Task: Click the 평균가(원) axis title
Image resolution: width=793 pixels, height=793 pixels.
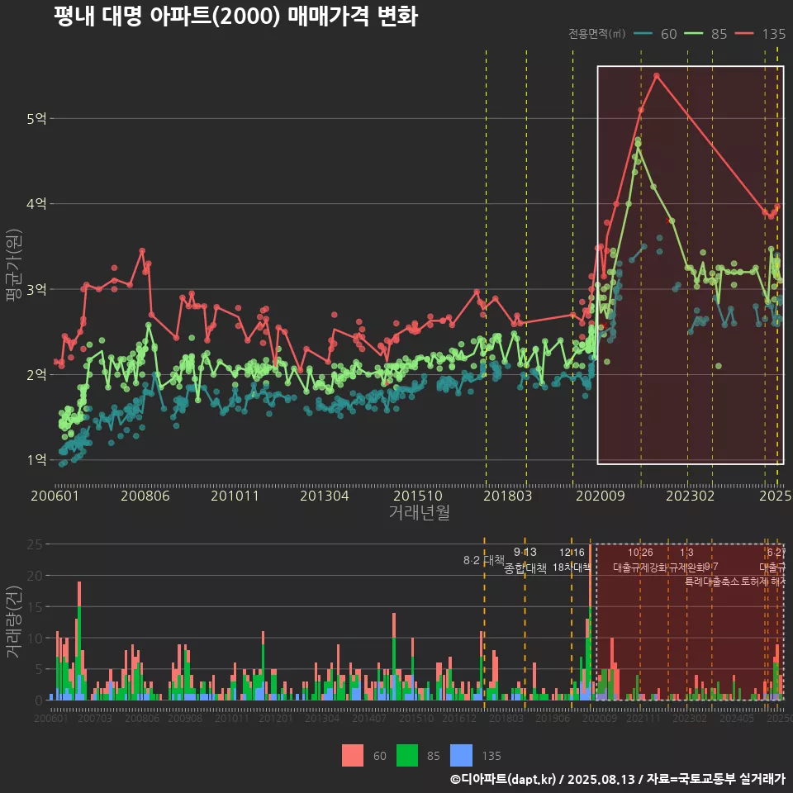Action: [x=13, y=265]
